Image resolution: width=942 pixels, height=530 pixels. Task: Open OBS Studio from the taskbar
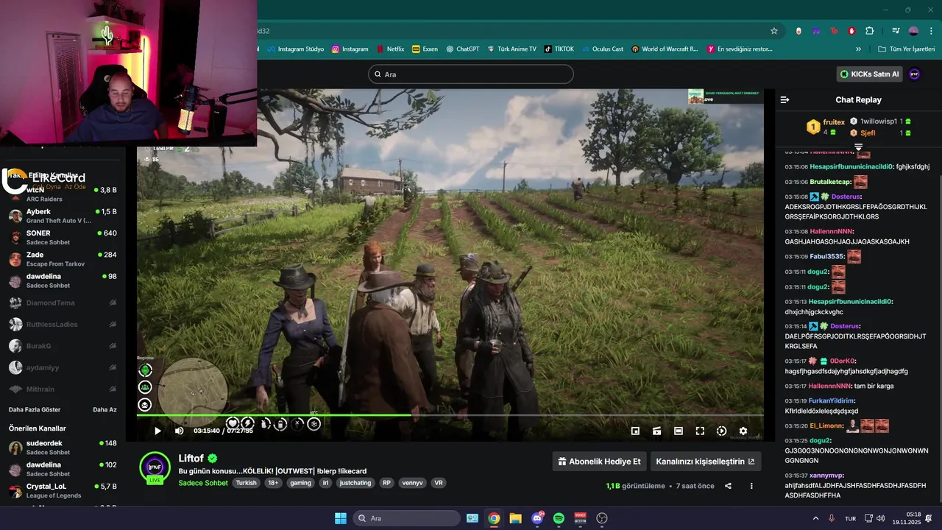click(x=602, y=518)
